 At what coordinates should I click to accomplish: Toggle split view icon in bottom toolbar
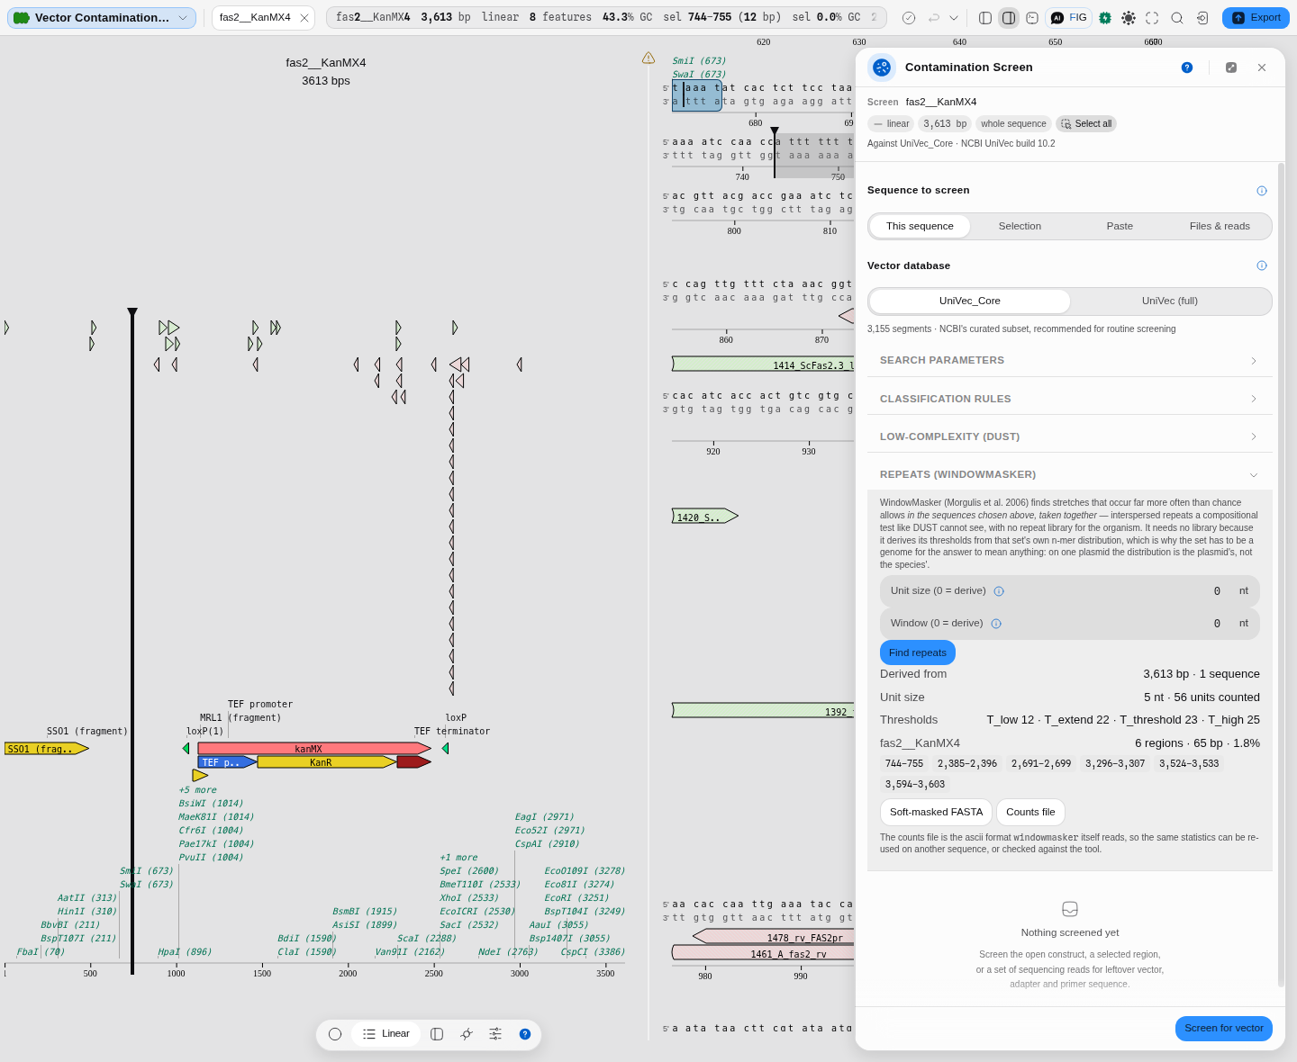(437, 1034)
